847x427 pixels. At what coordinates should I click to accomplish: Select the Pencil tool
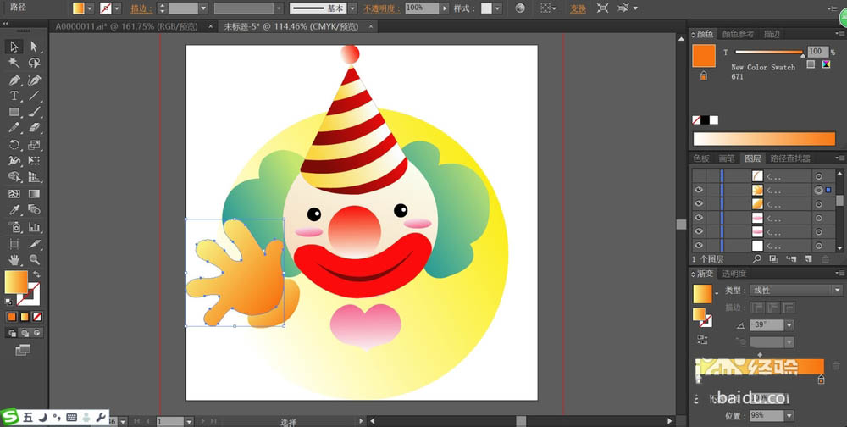pyautogui.click(x=14, y=128)
